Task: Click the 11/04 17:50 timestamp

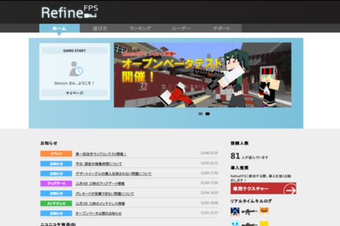Action: (209, 173)
